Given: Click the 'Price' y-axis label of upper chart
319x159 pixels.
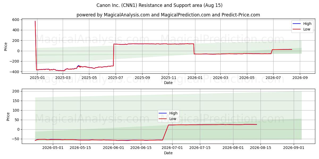Looking at the screenshot, I should [x=6, y=46].
